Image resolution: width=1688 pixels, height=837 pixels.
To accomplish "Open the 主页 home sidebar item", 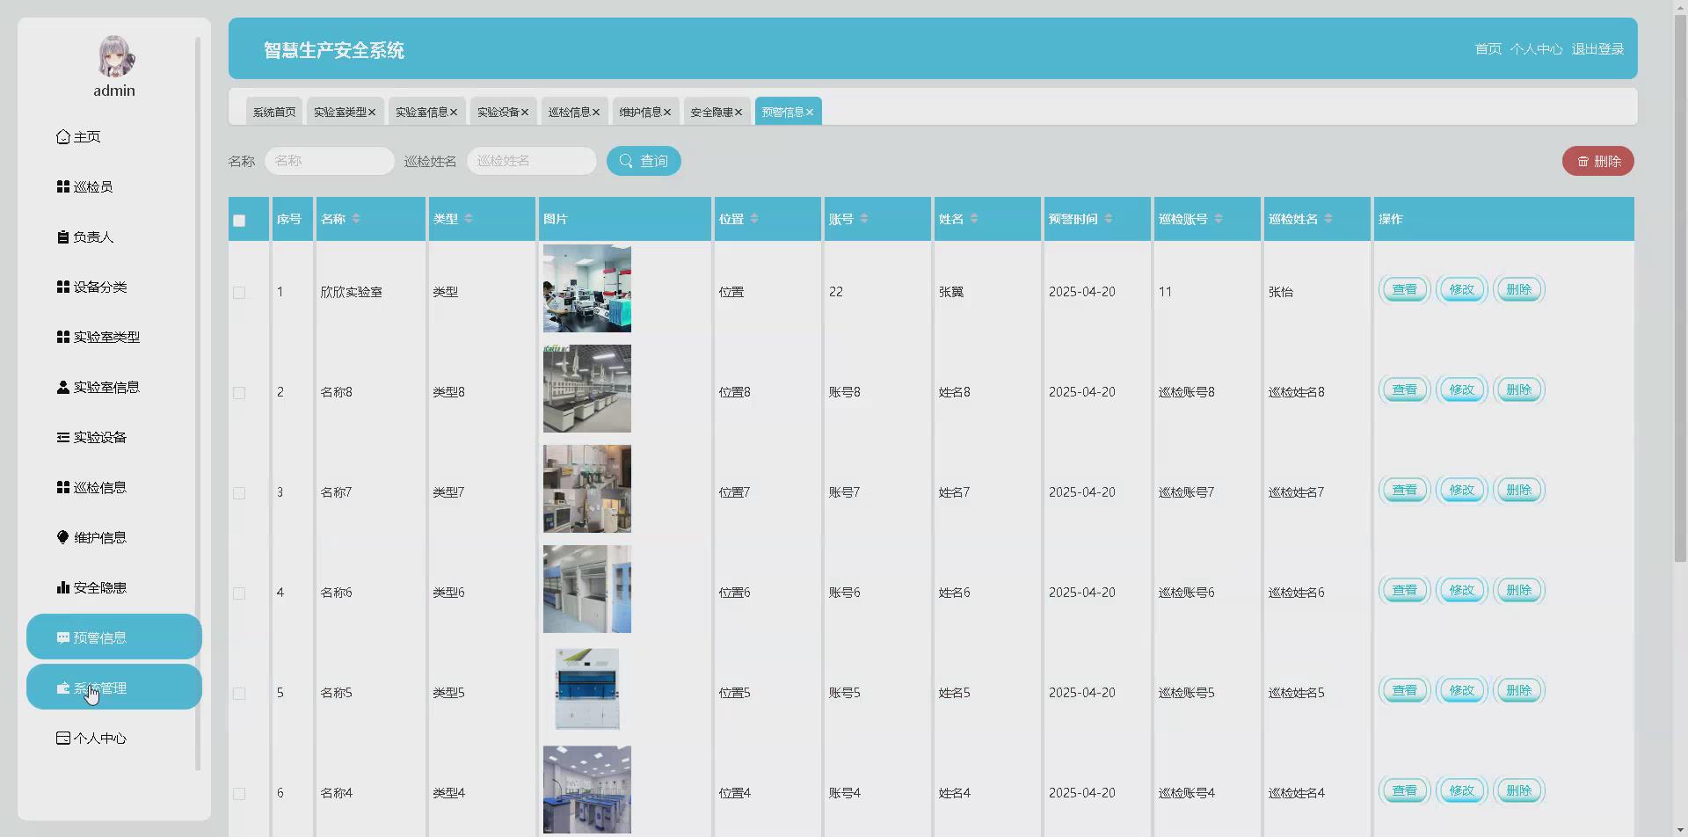I will pyautogui.click(x=113, y=137).
